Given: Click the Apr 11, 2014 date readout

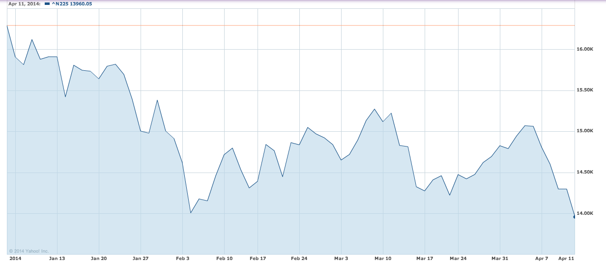Looking at the screenshot, I should (x=22, y=4).
